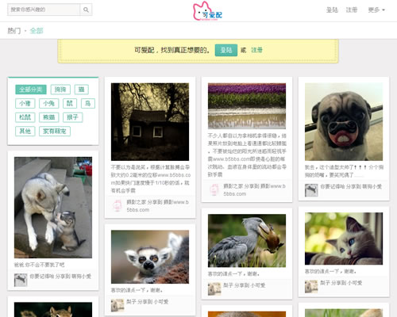Click the 注册 link in yellow banner
The width and height of the screenshot is (397, 317).
[x=256, y=50]
